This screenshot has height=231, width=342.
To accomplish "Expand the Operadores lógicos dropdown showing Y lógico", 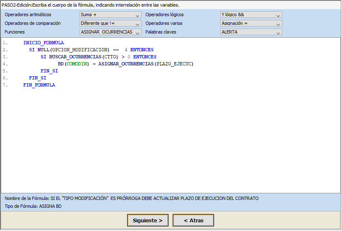I will click(251, 15).
